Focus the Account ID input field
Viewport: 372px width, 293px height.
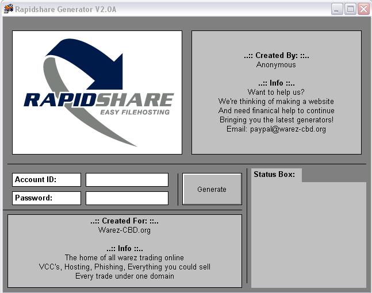point(127,180)
